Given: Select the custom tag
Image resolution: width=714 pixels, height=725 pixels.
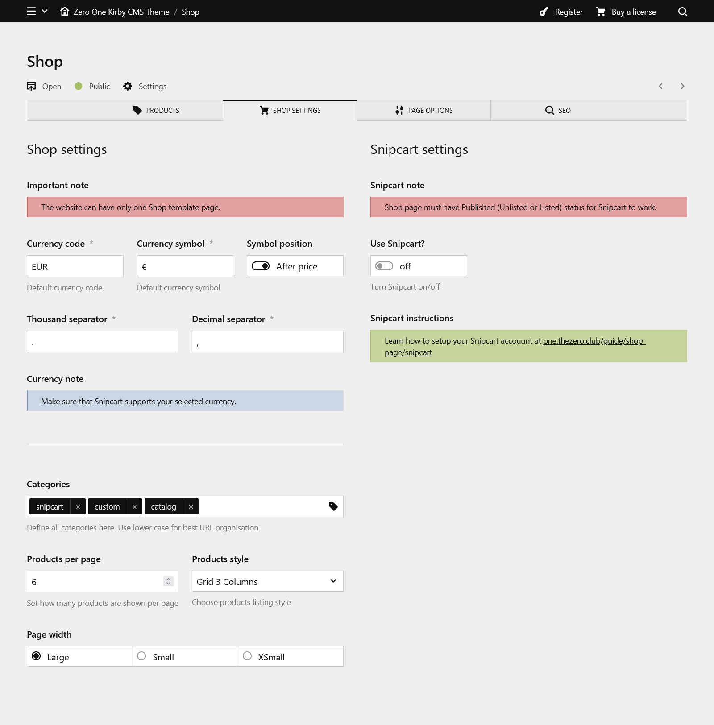Looking at the screenshot, I should pyautogui.click(x=107, y=507).
